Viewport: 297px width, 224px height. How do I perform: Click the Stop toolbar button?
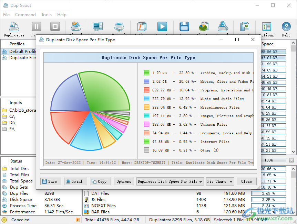point(55,26)
